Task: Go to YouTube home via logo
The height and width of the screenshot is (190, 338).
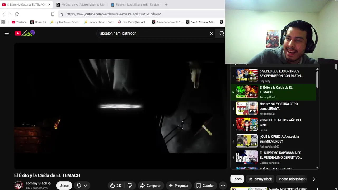Action: [25, 33]
